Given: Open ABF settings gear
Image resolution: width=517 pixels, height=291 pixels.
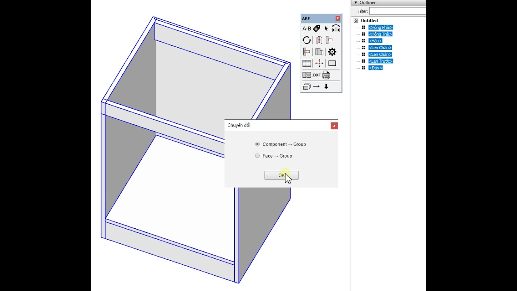Looking at the screenshot, I should coord(332,52).
